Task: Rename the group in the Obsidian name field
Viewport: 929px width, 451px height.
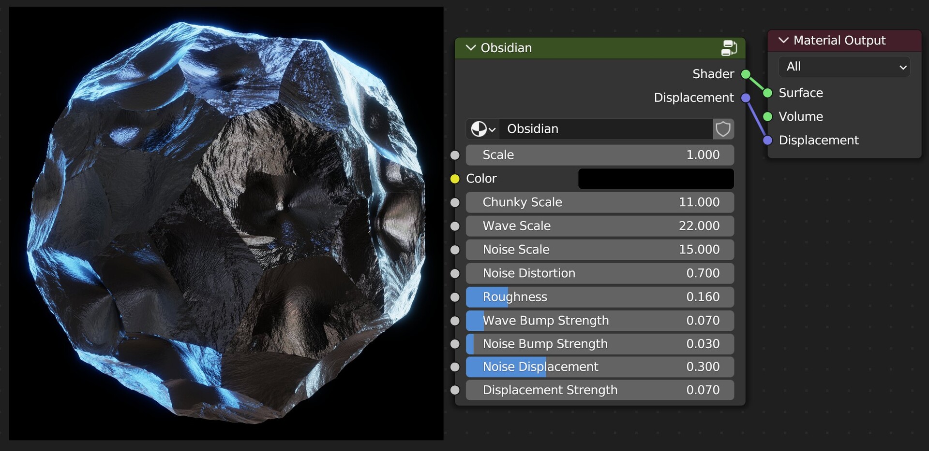Action: click(605, 129)
